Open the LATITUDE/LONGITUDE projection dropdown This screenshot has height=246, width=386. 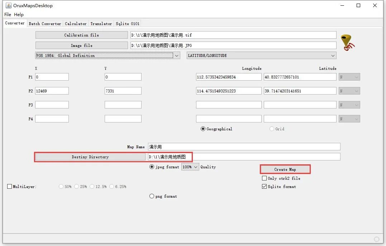pos(261,56)
